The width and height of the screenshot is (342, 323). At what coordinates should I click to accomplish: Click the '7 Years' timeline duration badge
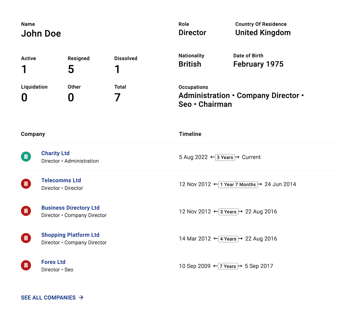coord(228,266)
